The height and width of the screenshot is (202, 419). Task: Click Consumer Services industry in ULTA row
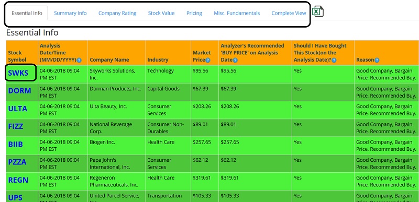168,110
